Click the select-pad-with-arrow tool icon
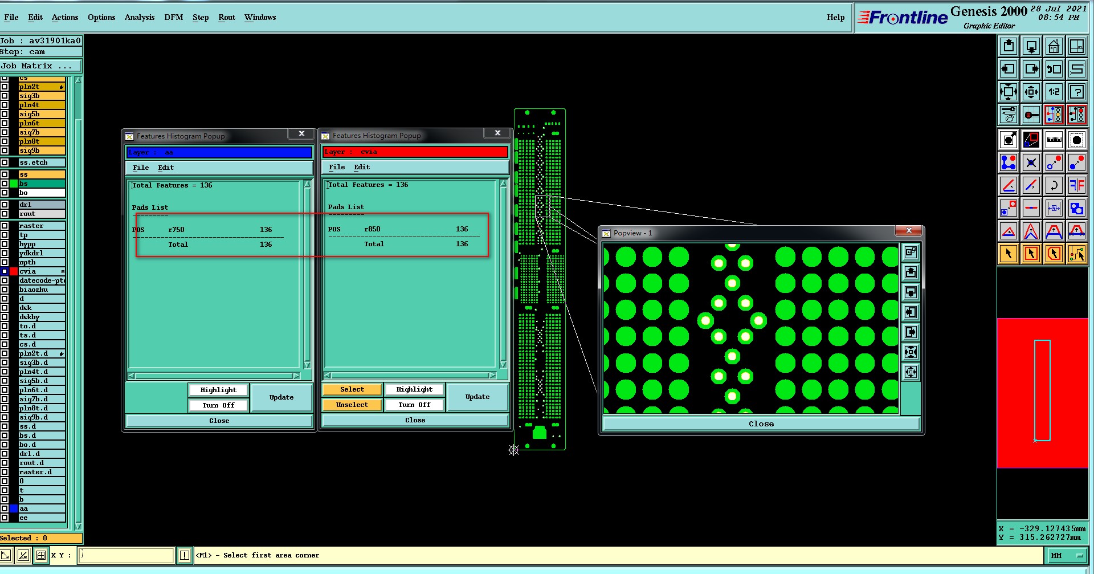Image resolution: width=1094 pixels, height=574 pixels. click(1009, 140)
